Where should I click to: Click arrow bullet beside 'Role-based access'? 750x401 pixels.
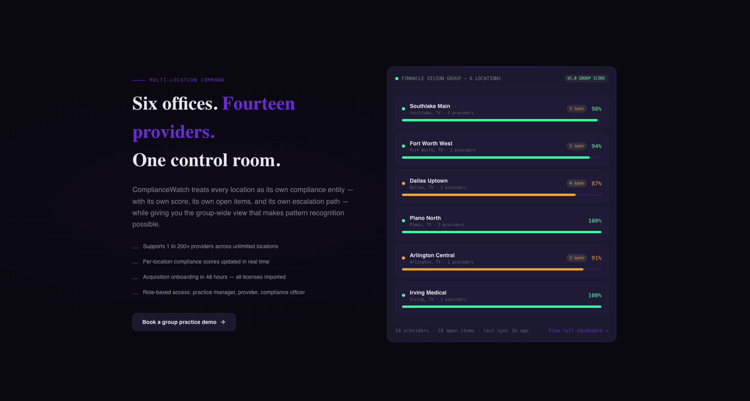click(x=135, y=294)
